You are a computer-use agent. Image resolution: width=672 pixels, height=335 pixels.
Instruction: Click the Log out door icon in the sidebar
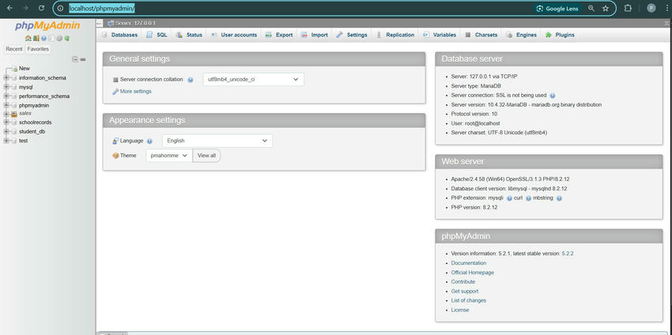click(36, 38)
